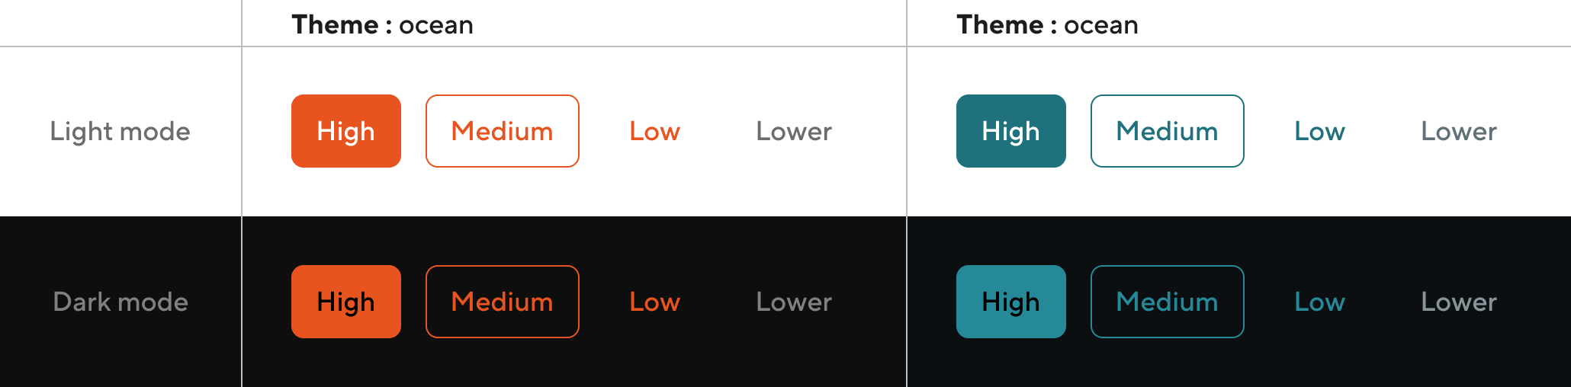Click the orange filled High button in dark mode

pos(345,302)
